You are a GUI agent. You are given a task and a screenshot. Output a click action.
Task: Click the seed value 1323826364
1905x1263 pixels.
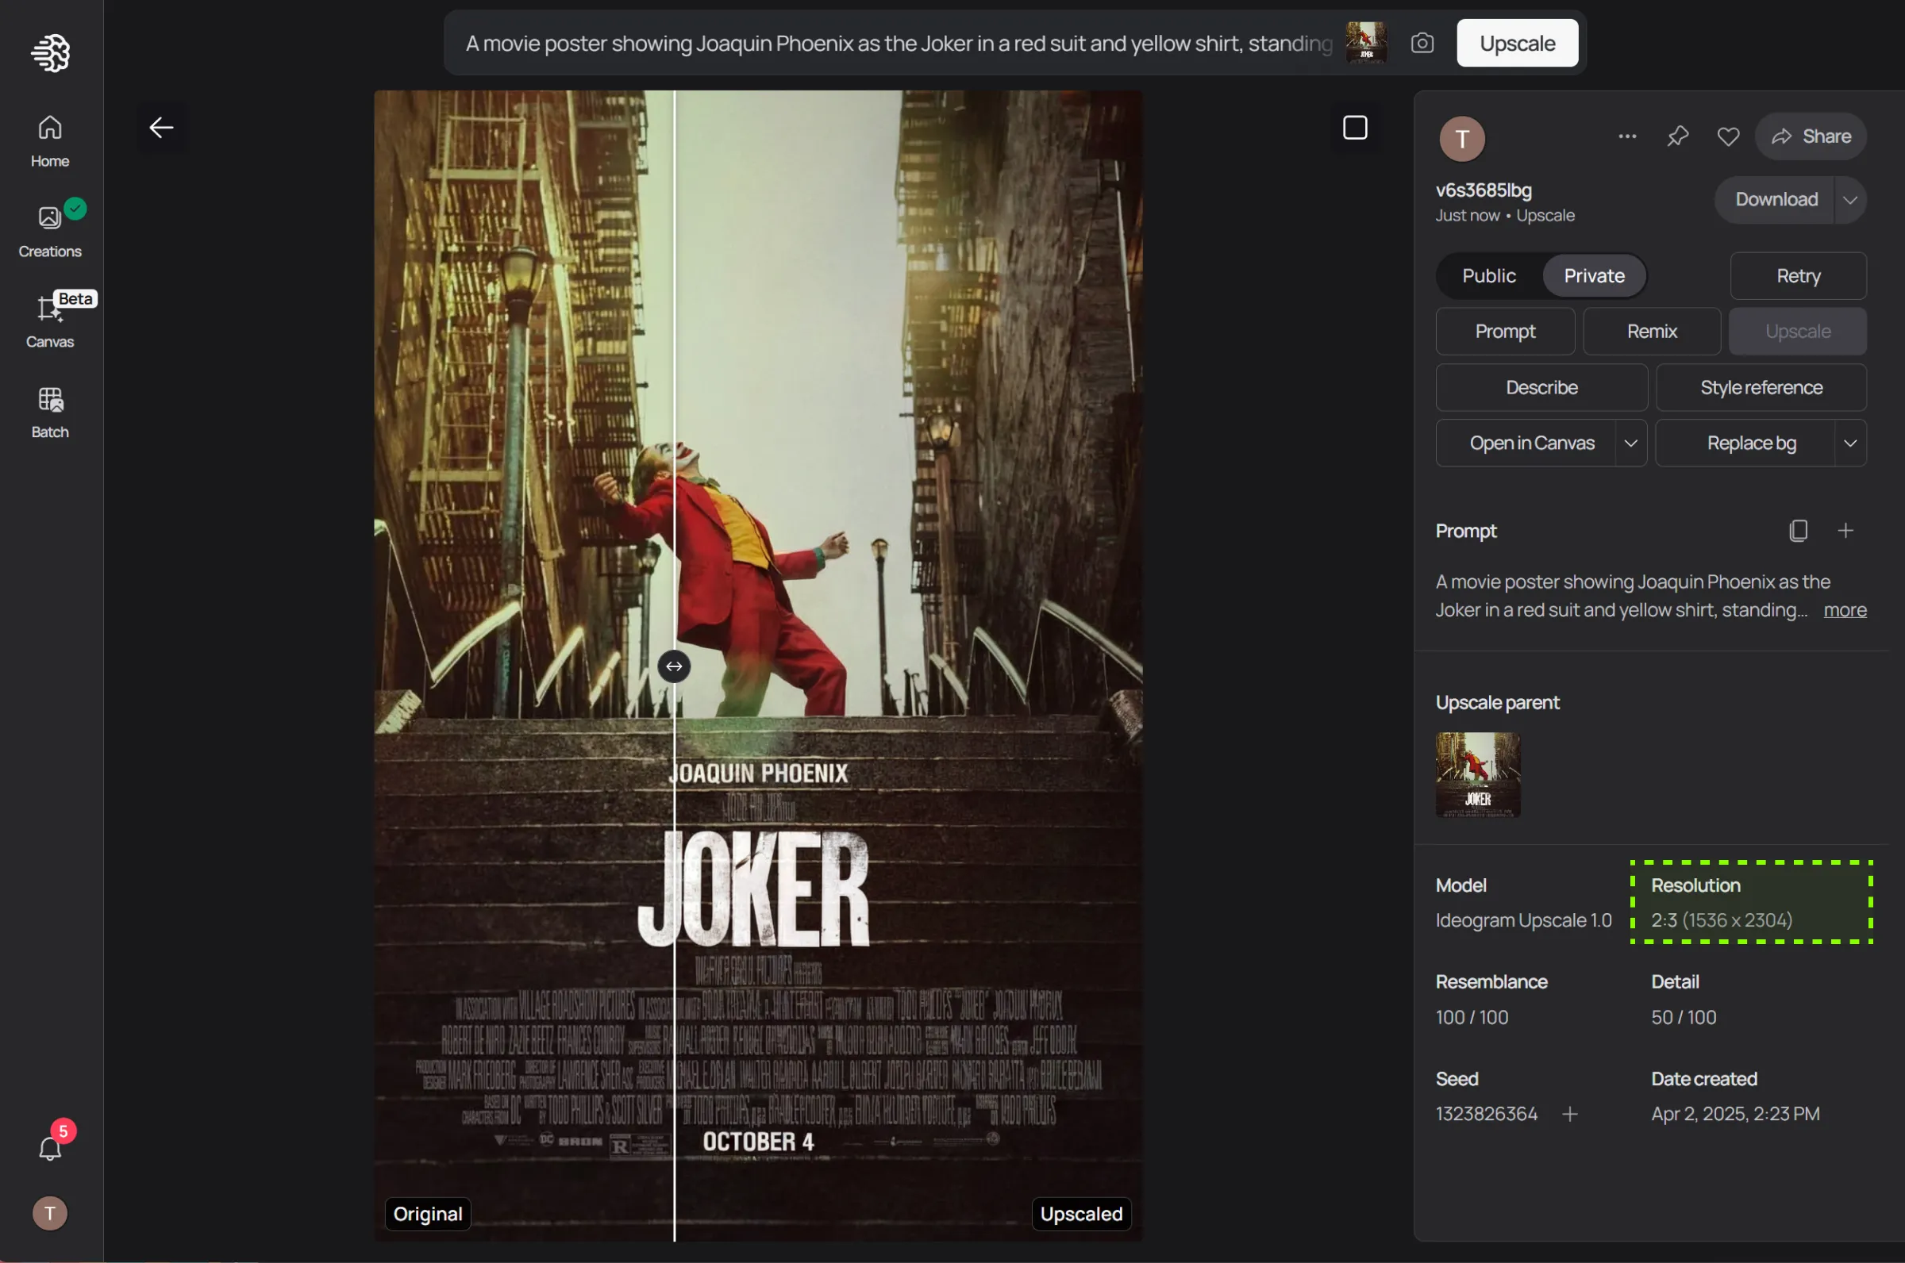1486,1113
